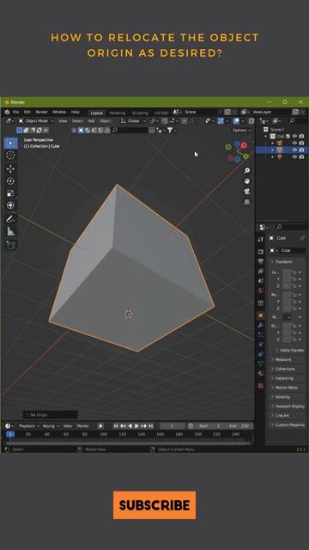Select the Select Box tool

coord(10,144)
